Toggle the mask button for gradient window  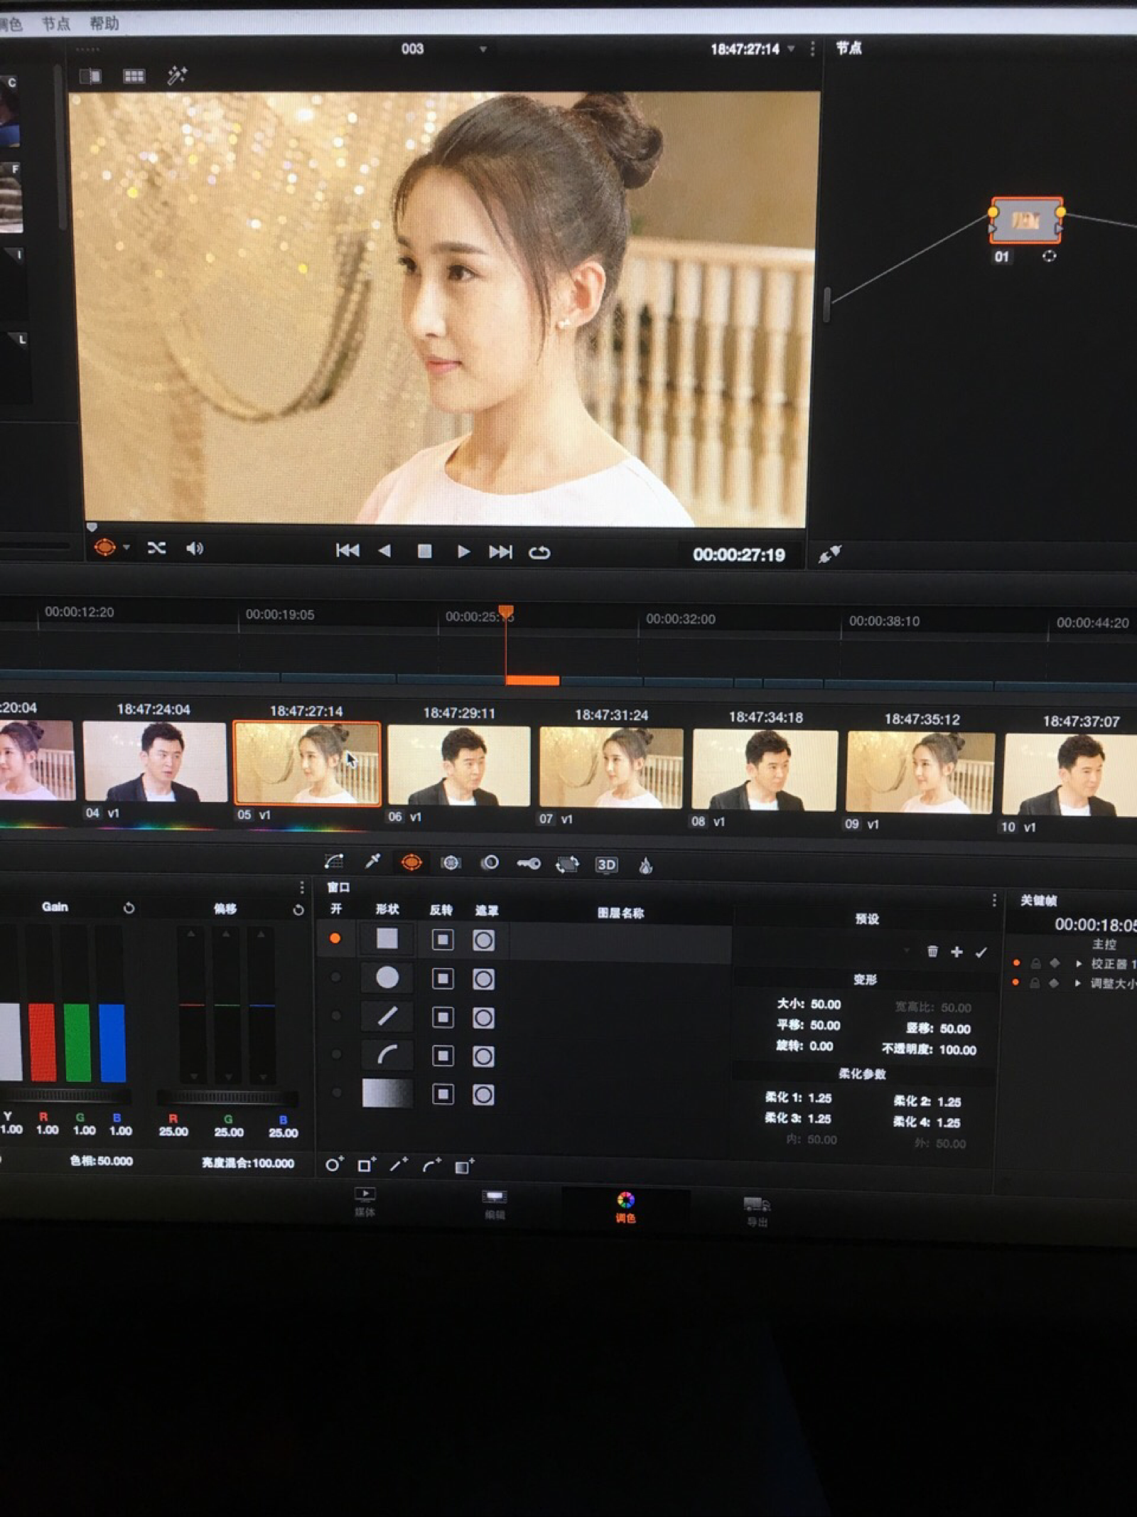point(483,1095)
